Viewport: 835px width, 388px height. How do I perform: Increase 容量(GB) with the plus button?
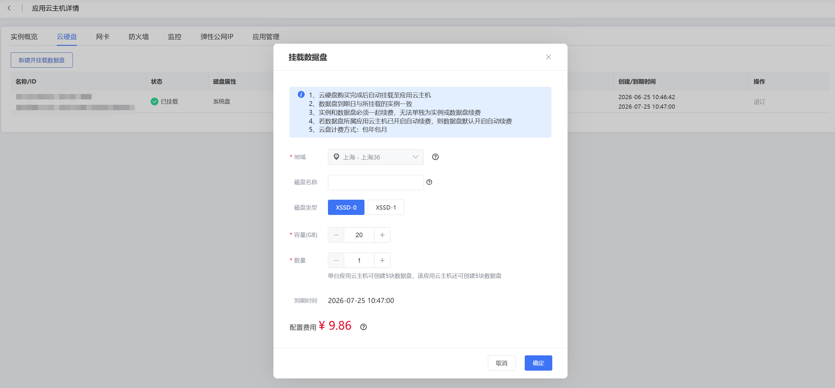[x=382, y=235]
